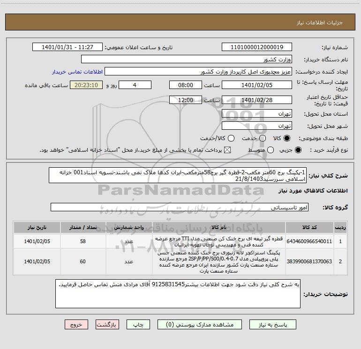
Task: Click product code 383990681370063
Action: [x=309, y=261]
